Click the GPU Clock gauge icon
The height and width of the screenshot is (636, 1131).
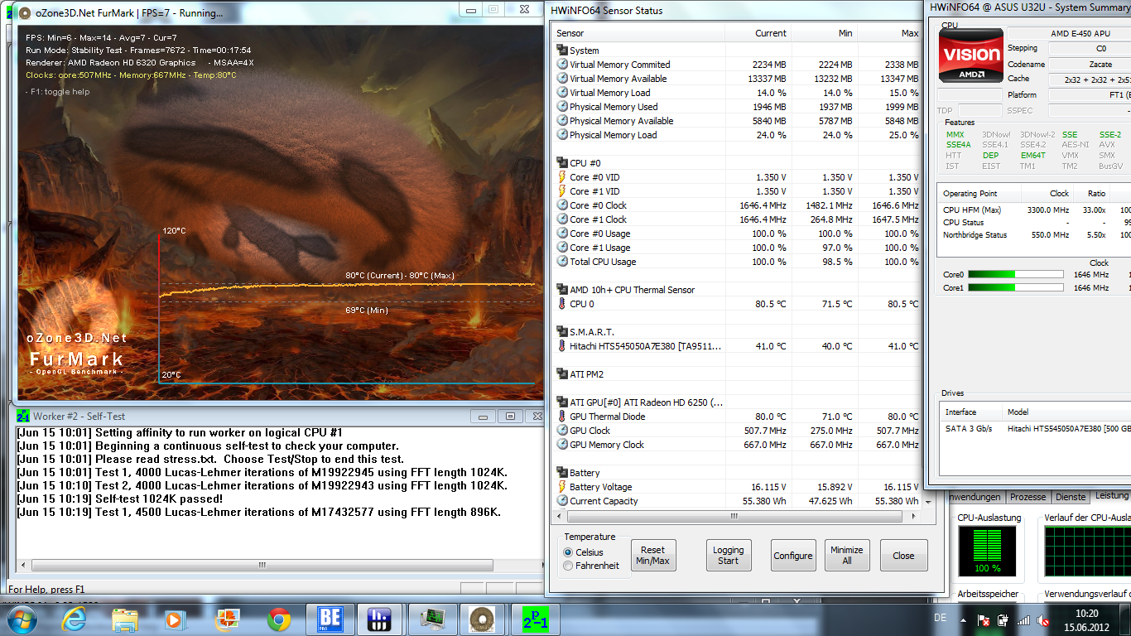562,431
